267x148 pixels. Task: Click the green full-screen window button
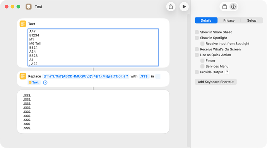tap(18, 7)
